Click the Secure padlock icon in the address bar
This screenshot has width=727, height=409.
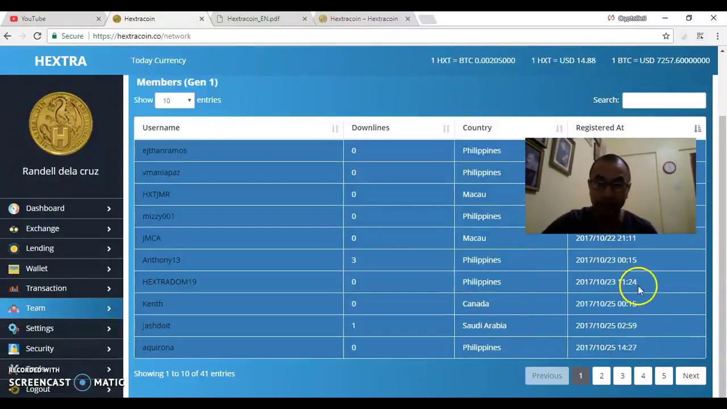pyautogui.click(x=55, y=36)
